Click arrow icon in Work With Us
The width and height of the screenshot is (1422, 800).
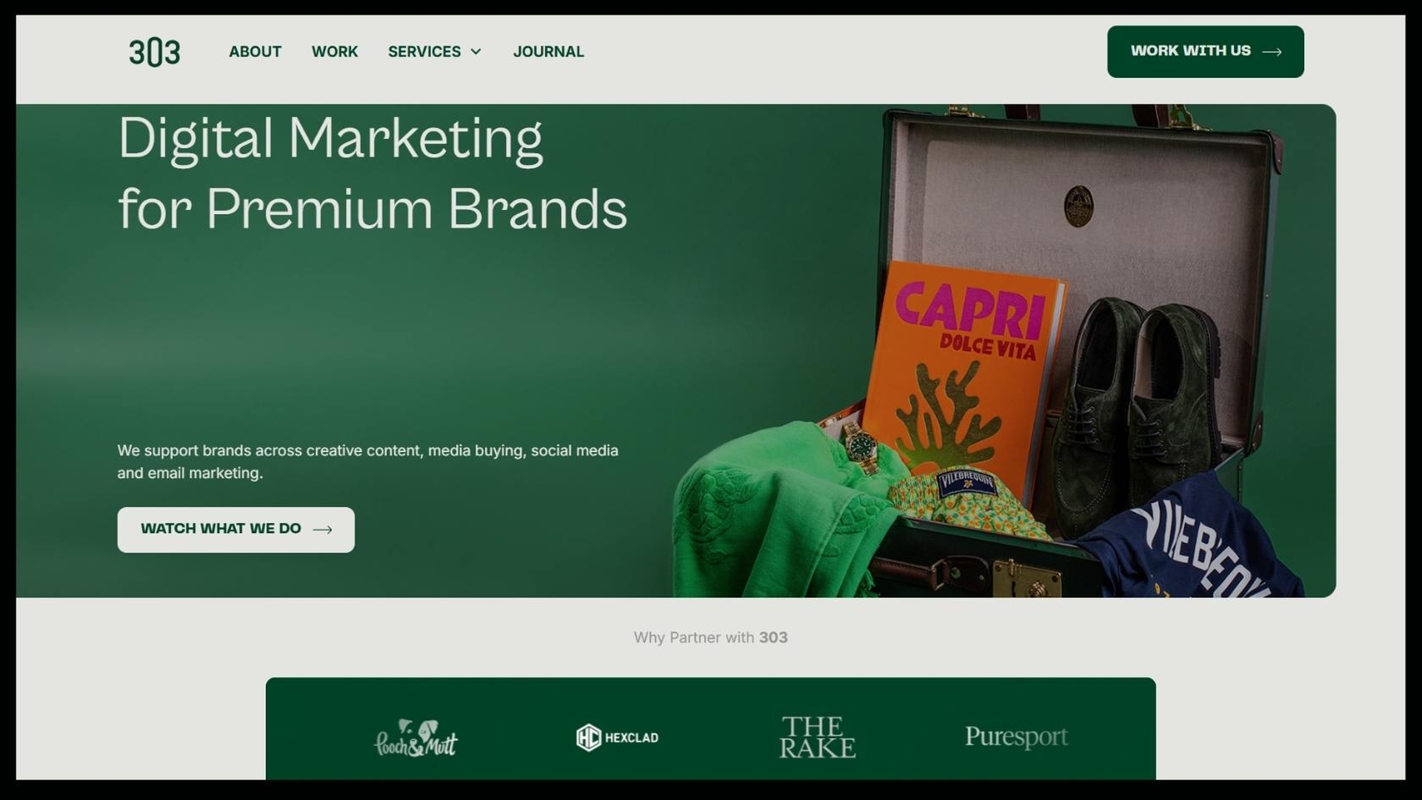[1272, 52]
